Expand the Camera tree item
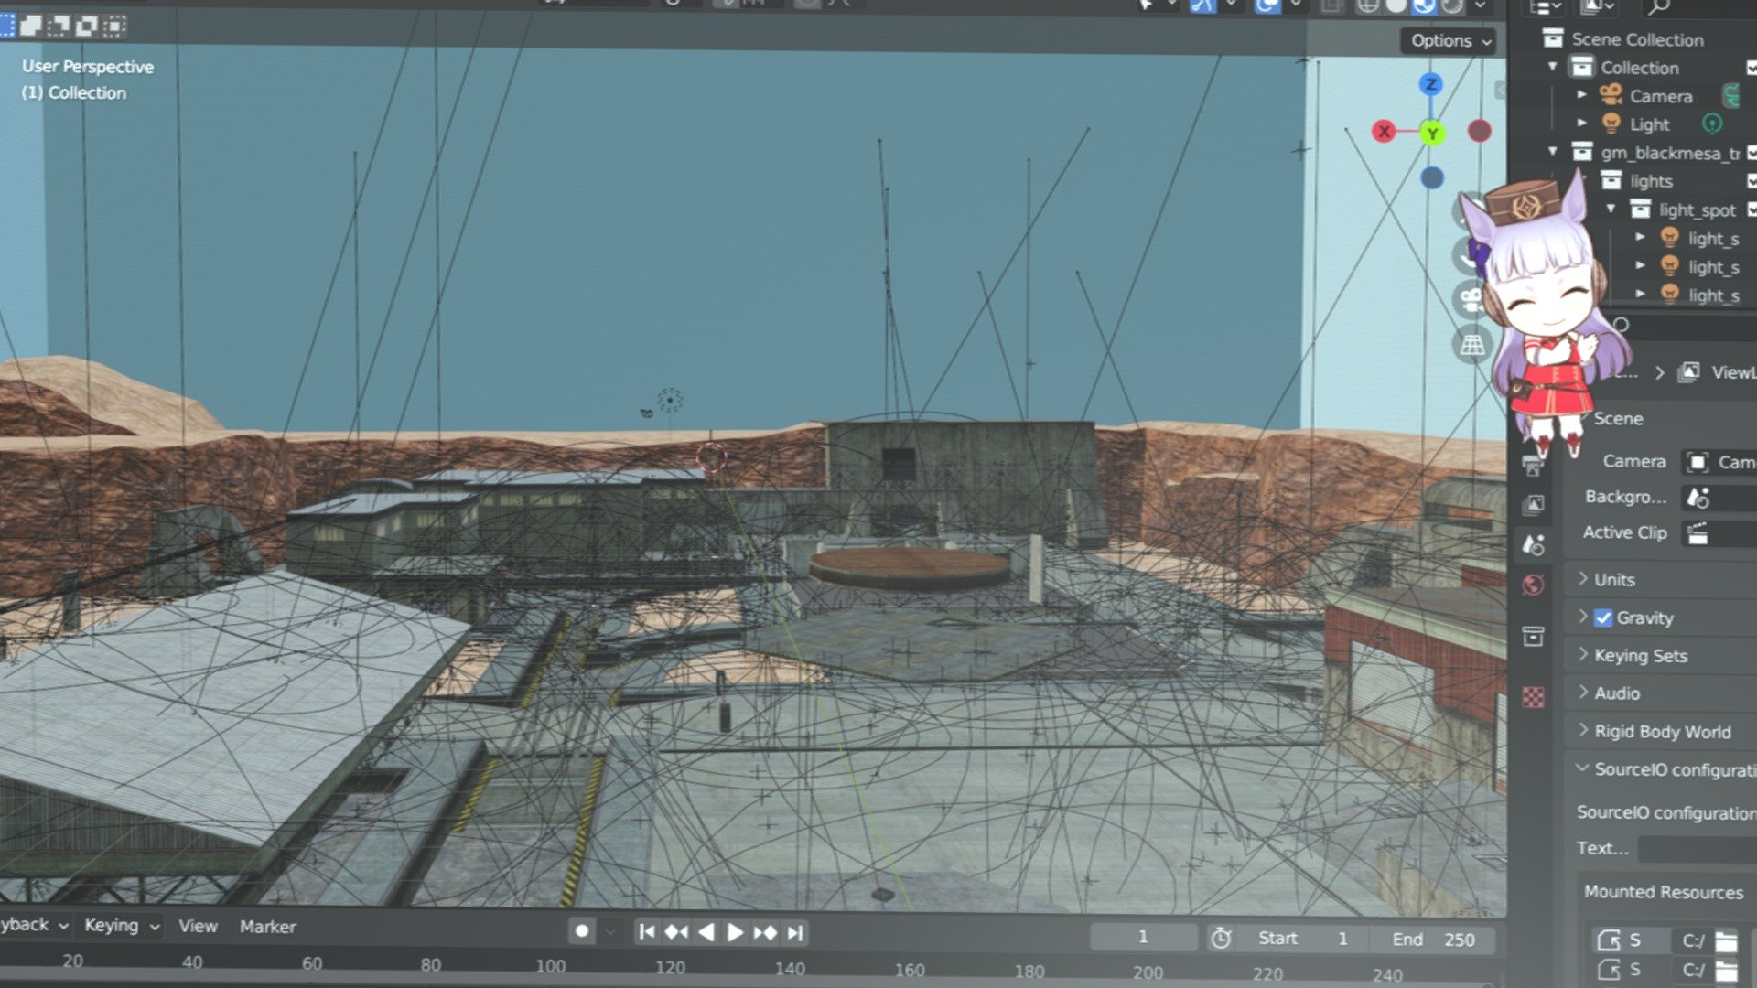The image size is (1757, 988). (1581, 95)
